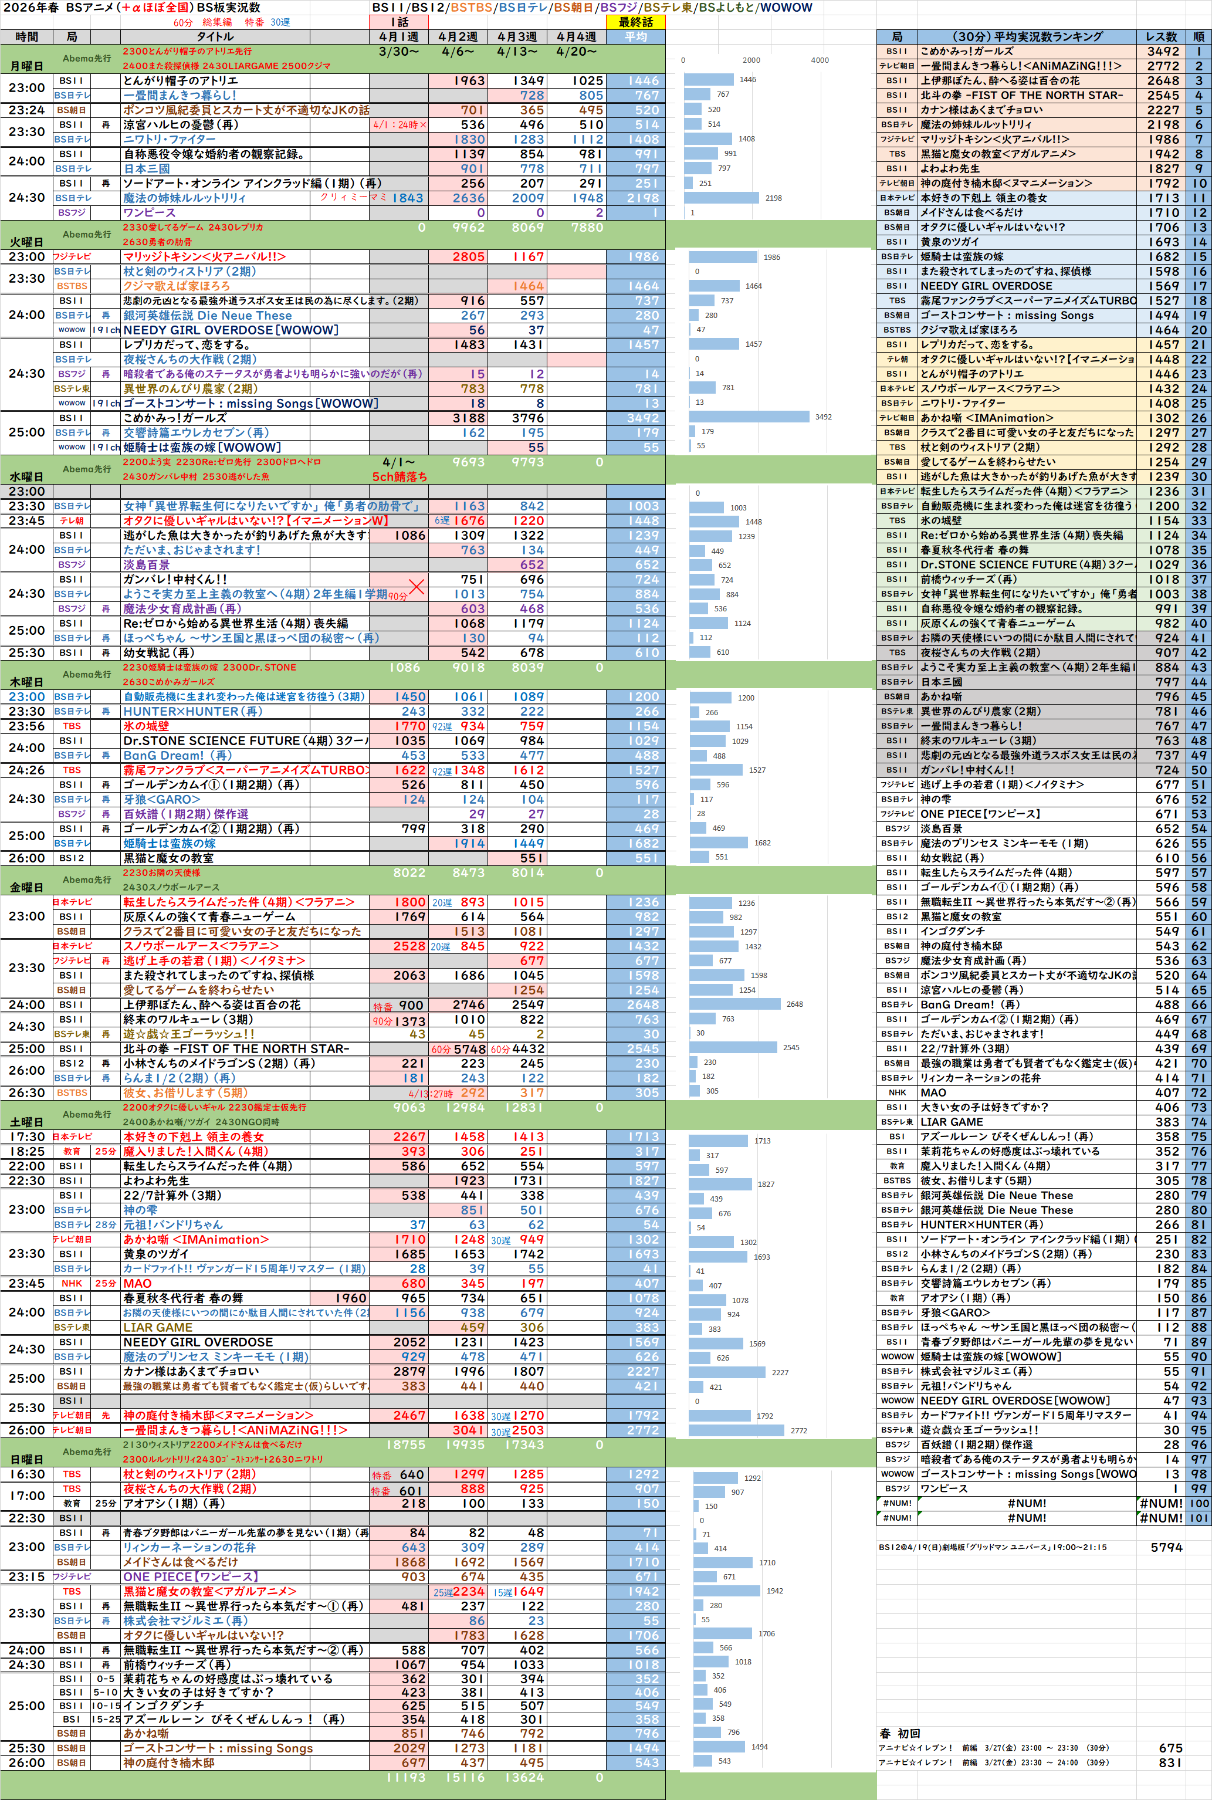1212x1800 pixels.
Task: Click the 4月2週 week column header
Action: click(x=458, y=36)
